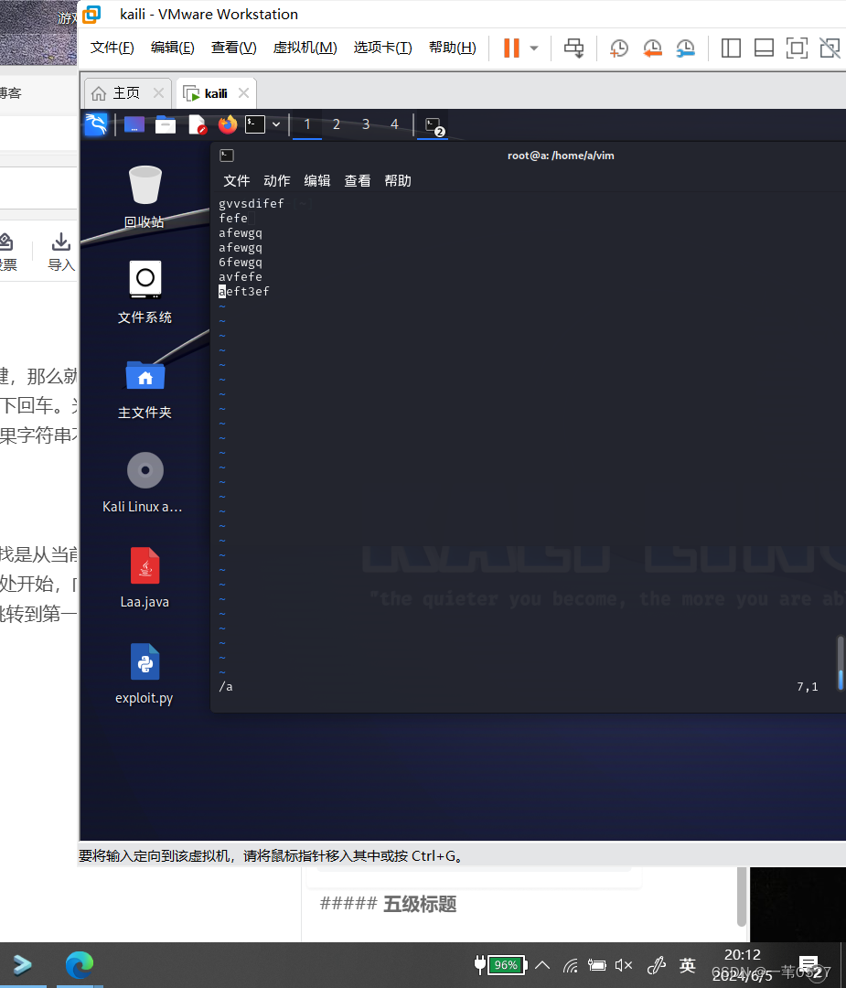Switch to workspace 3
This screenshot has height=988, width=846.
pos(365,124)
